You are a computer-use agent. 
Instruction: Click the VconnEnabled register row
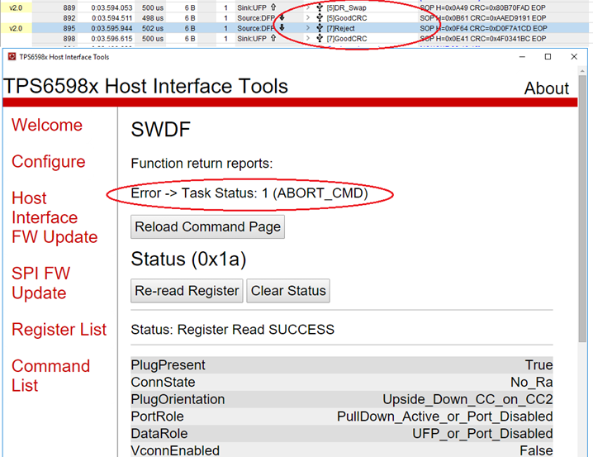click(x=342, y=450)
